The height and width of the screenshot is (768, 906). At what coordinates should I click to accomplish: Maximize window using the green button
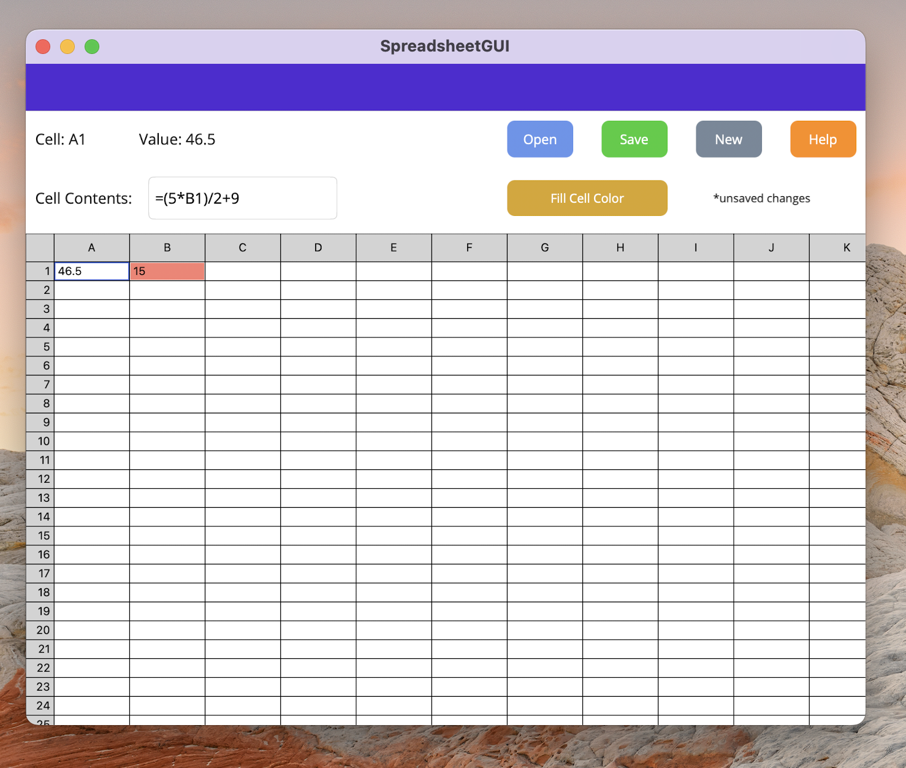coord(92,47)
